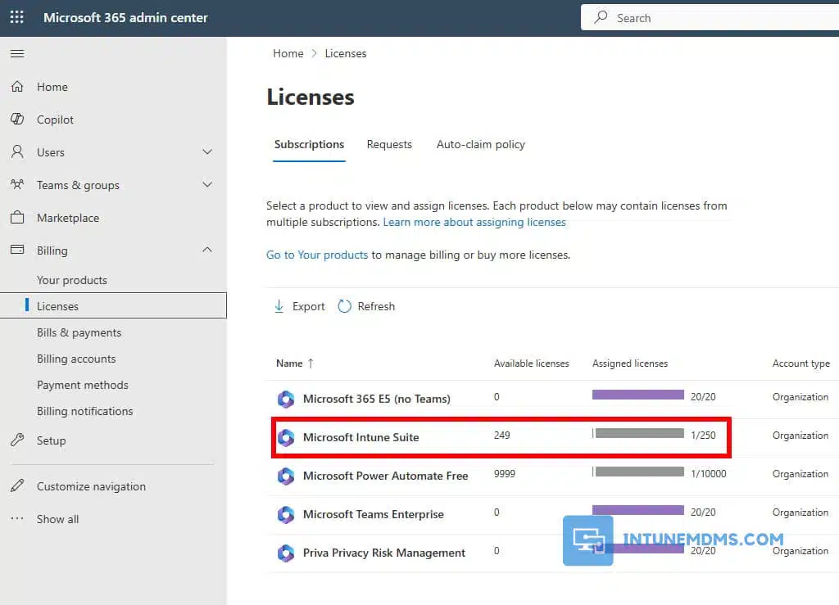Open Billing notifications page
This screenshot has width=839, height=605.
click(x=84, y=411)
